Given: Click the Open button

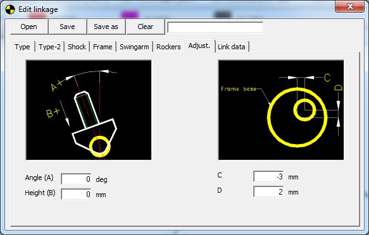Looking at the screenshot, I should pos(29,27).
